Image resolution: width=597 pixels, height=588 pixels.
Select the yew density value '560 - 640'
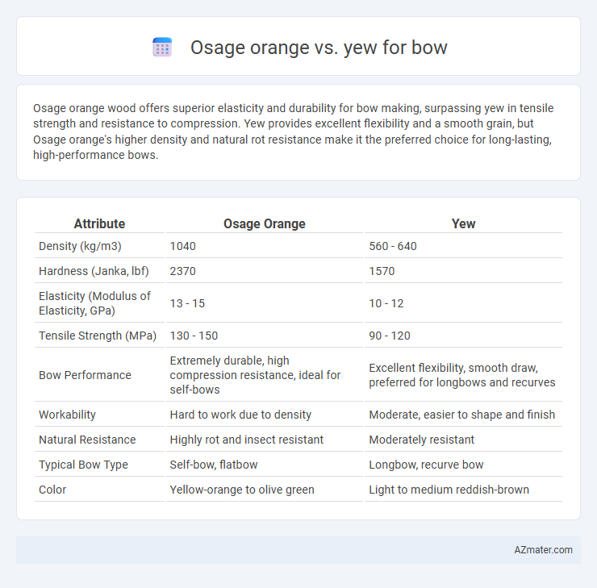coord(393,246)
